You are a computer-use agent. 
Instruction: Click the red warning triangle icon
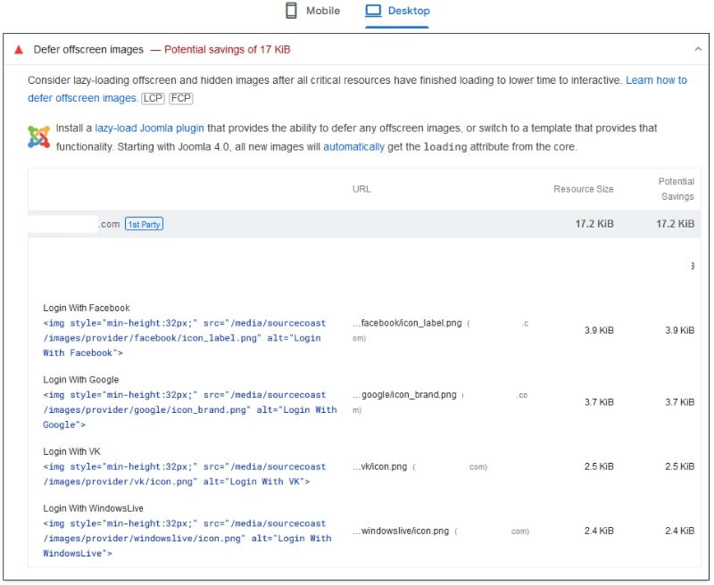click(x=19, y=50)
